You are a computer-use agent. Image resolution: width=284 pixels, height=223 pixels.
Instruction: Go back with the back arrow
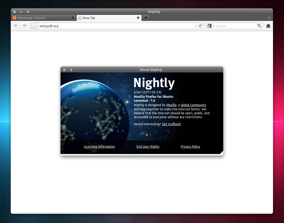[15, 26]
